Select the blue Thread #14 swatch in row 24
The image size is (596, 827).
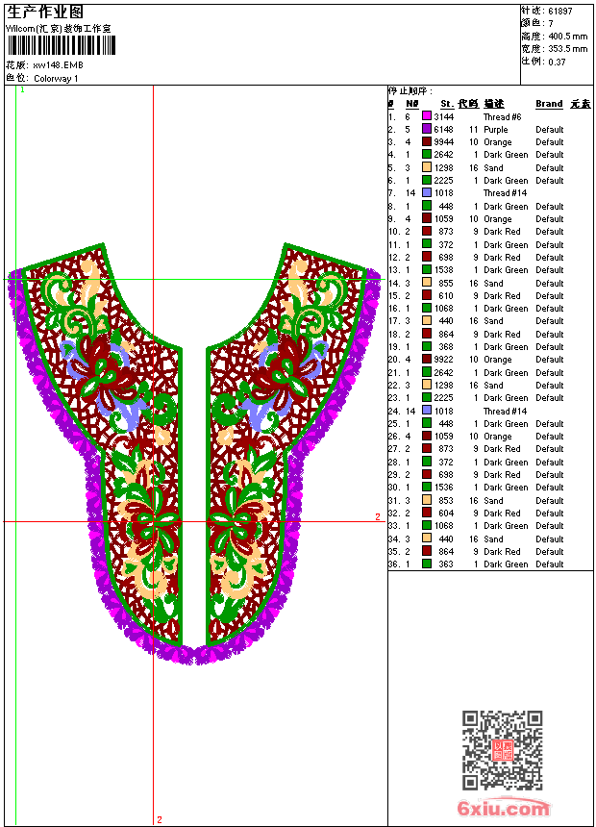427,411
